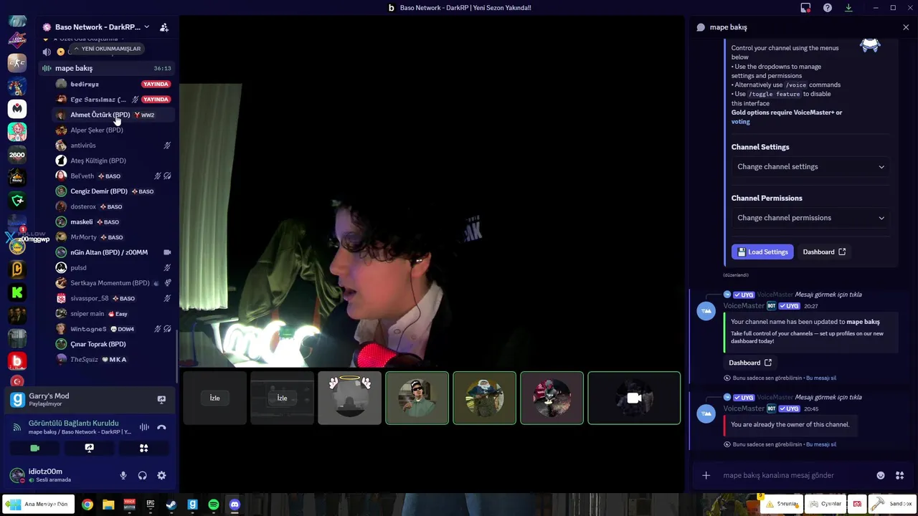Select Cengiz Demir (BPD) in voice list
This screenshot has width=918, height=516.
coord(113,191)
